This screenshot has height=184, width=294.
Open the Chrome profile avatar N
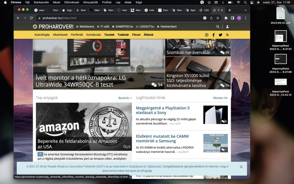239,18
